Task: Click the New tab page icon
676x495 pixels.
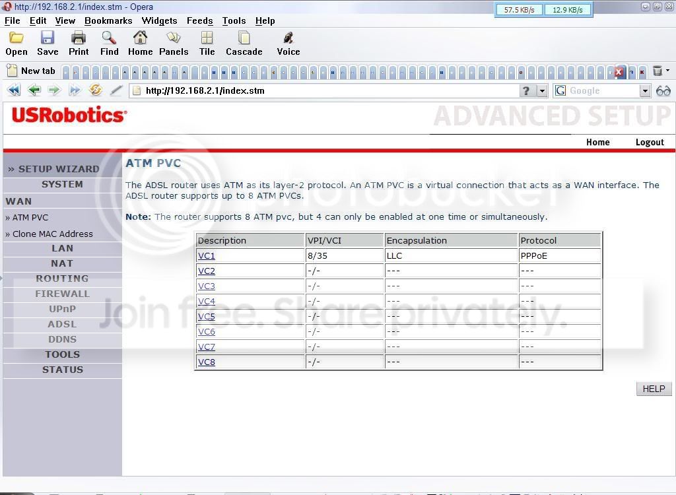Action: click(12, 71)
